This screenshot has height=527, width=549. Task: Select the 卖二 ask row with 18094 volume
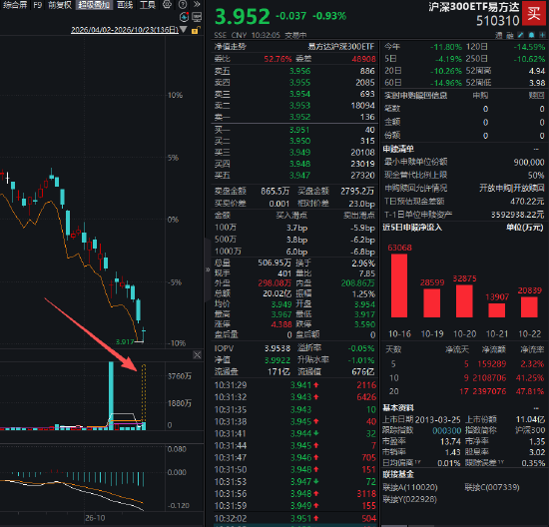(294, 106)
